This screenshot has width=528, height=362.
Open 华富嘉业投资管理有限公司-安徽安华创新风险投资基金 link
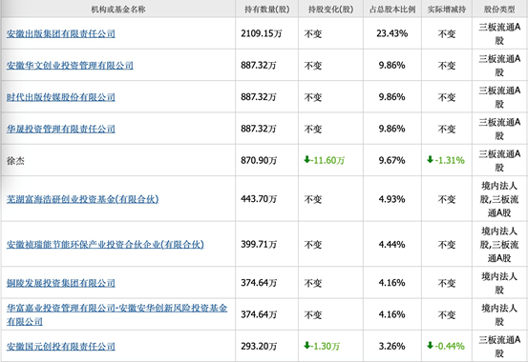116,314
